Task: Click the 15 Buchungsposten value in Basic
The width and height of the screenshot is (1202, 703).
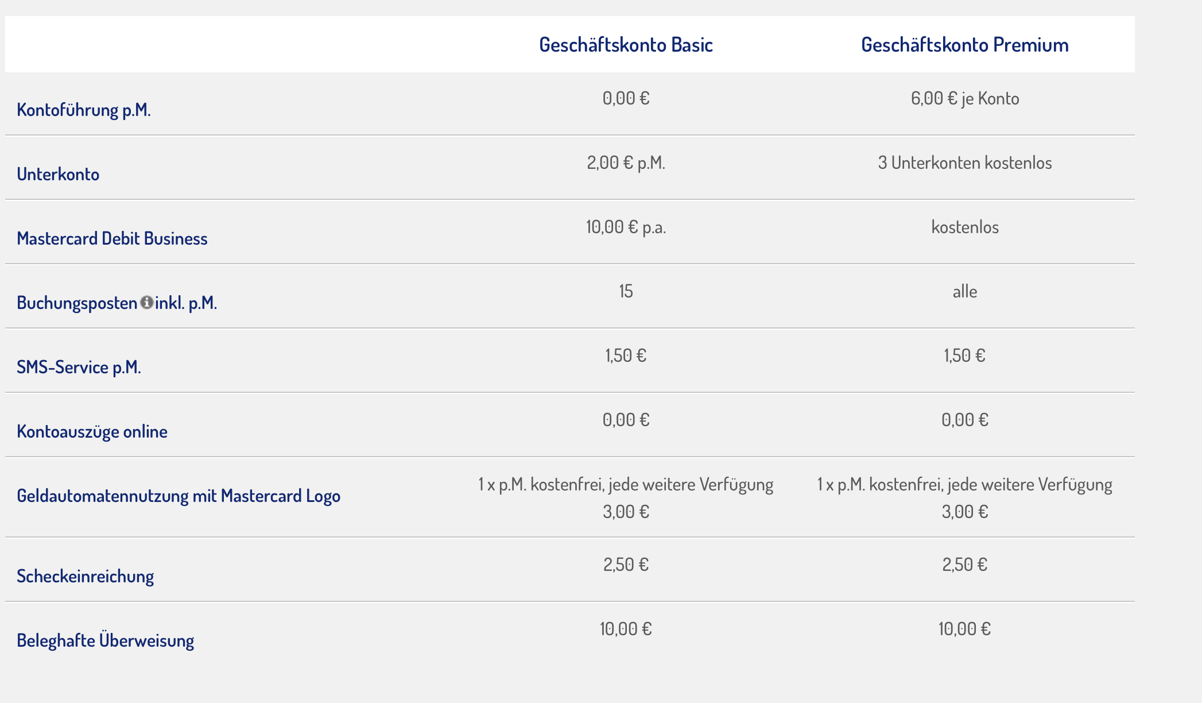Action: [626, 291]
